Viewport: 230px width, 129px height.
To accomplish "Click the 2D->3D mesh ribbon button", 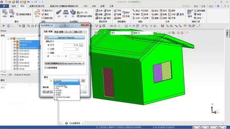I will tap(82, 13).
